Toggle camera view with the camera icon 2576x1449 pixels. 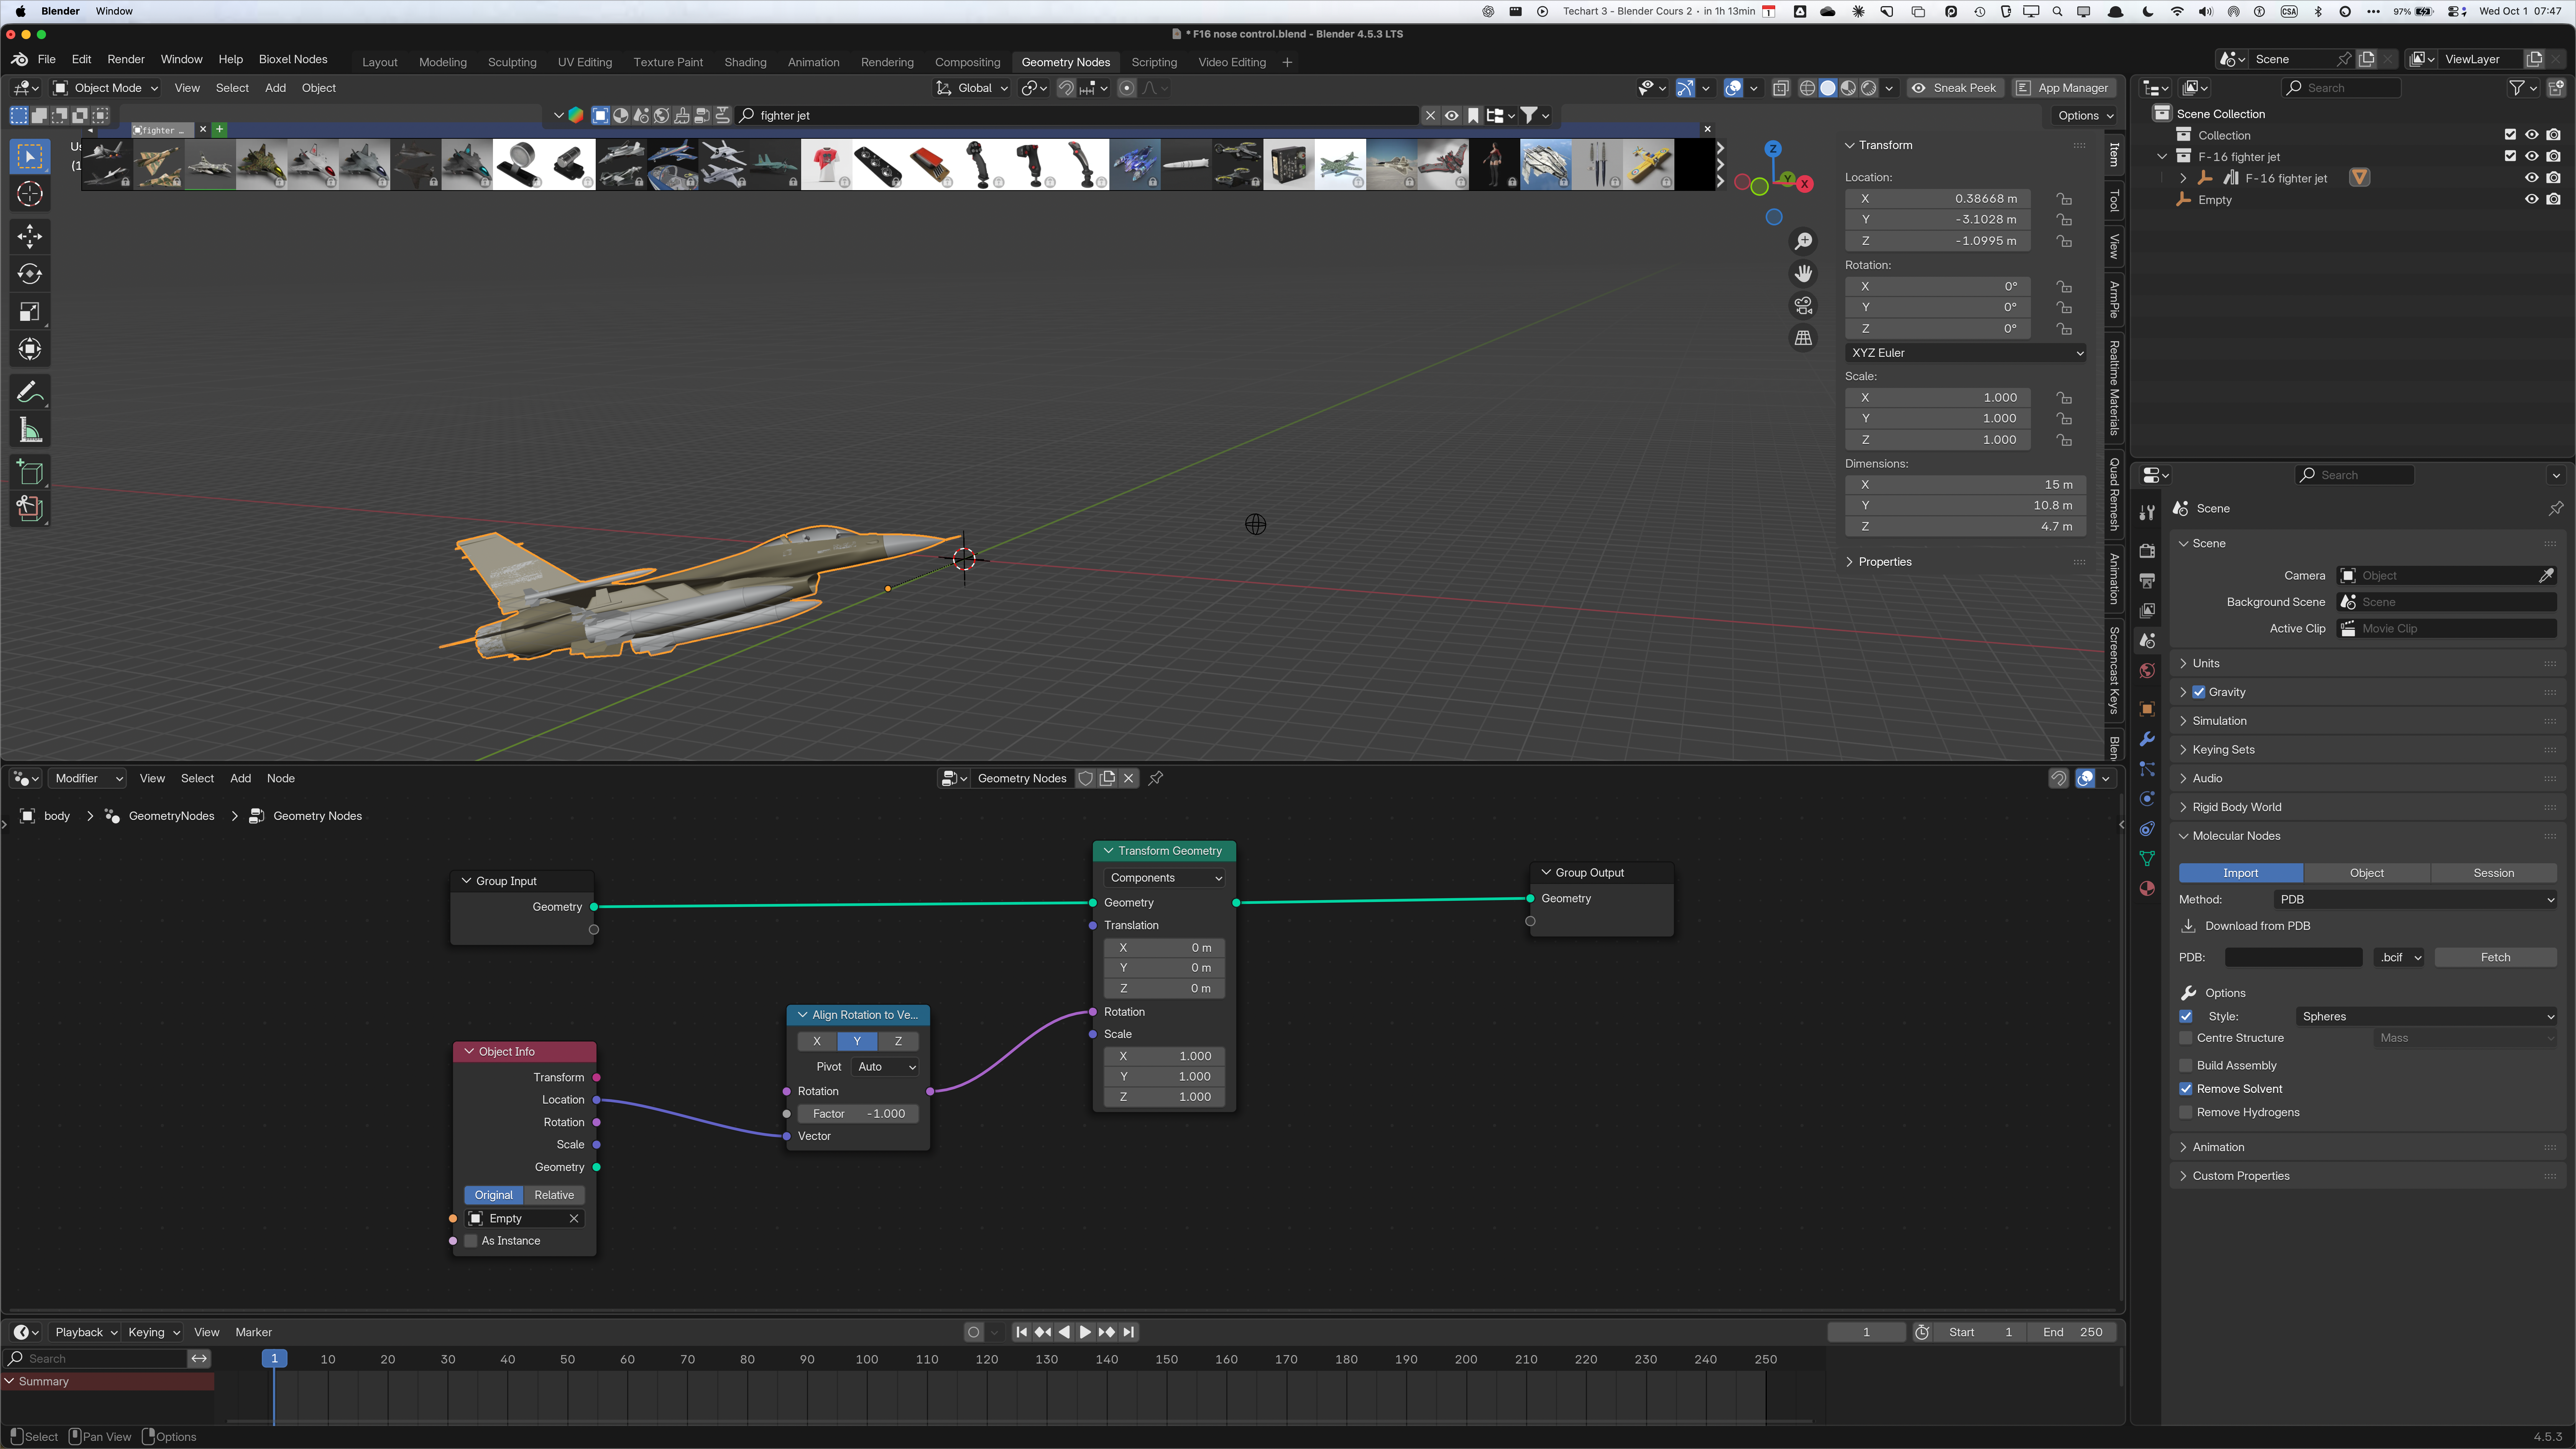tap(1803, 305)
